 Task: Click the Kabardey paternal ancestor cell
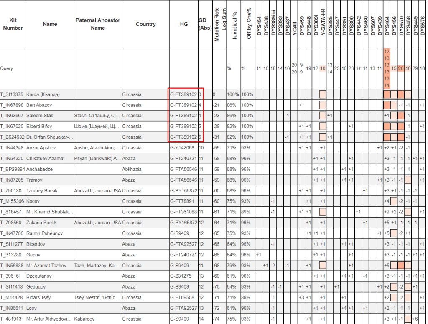(84, 319)
